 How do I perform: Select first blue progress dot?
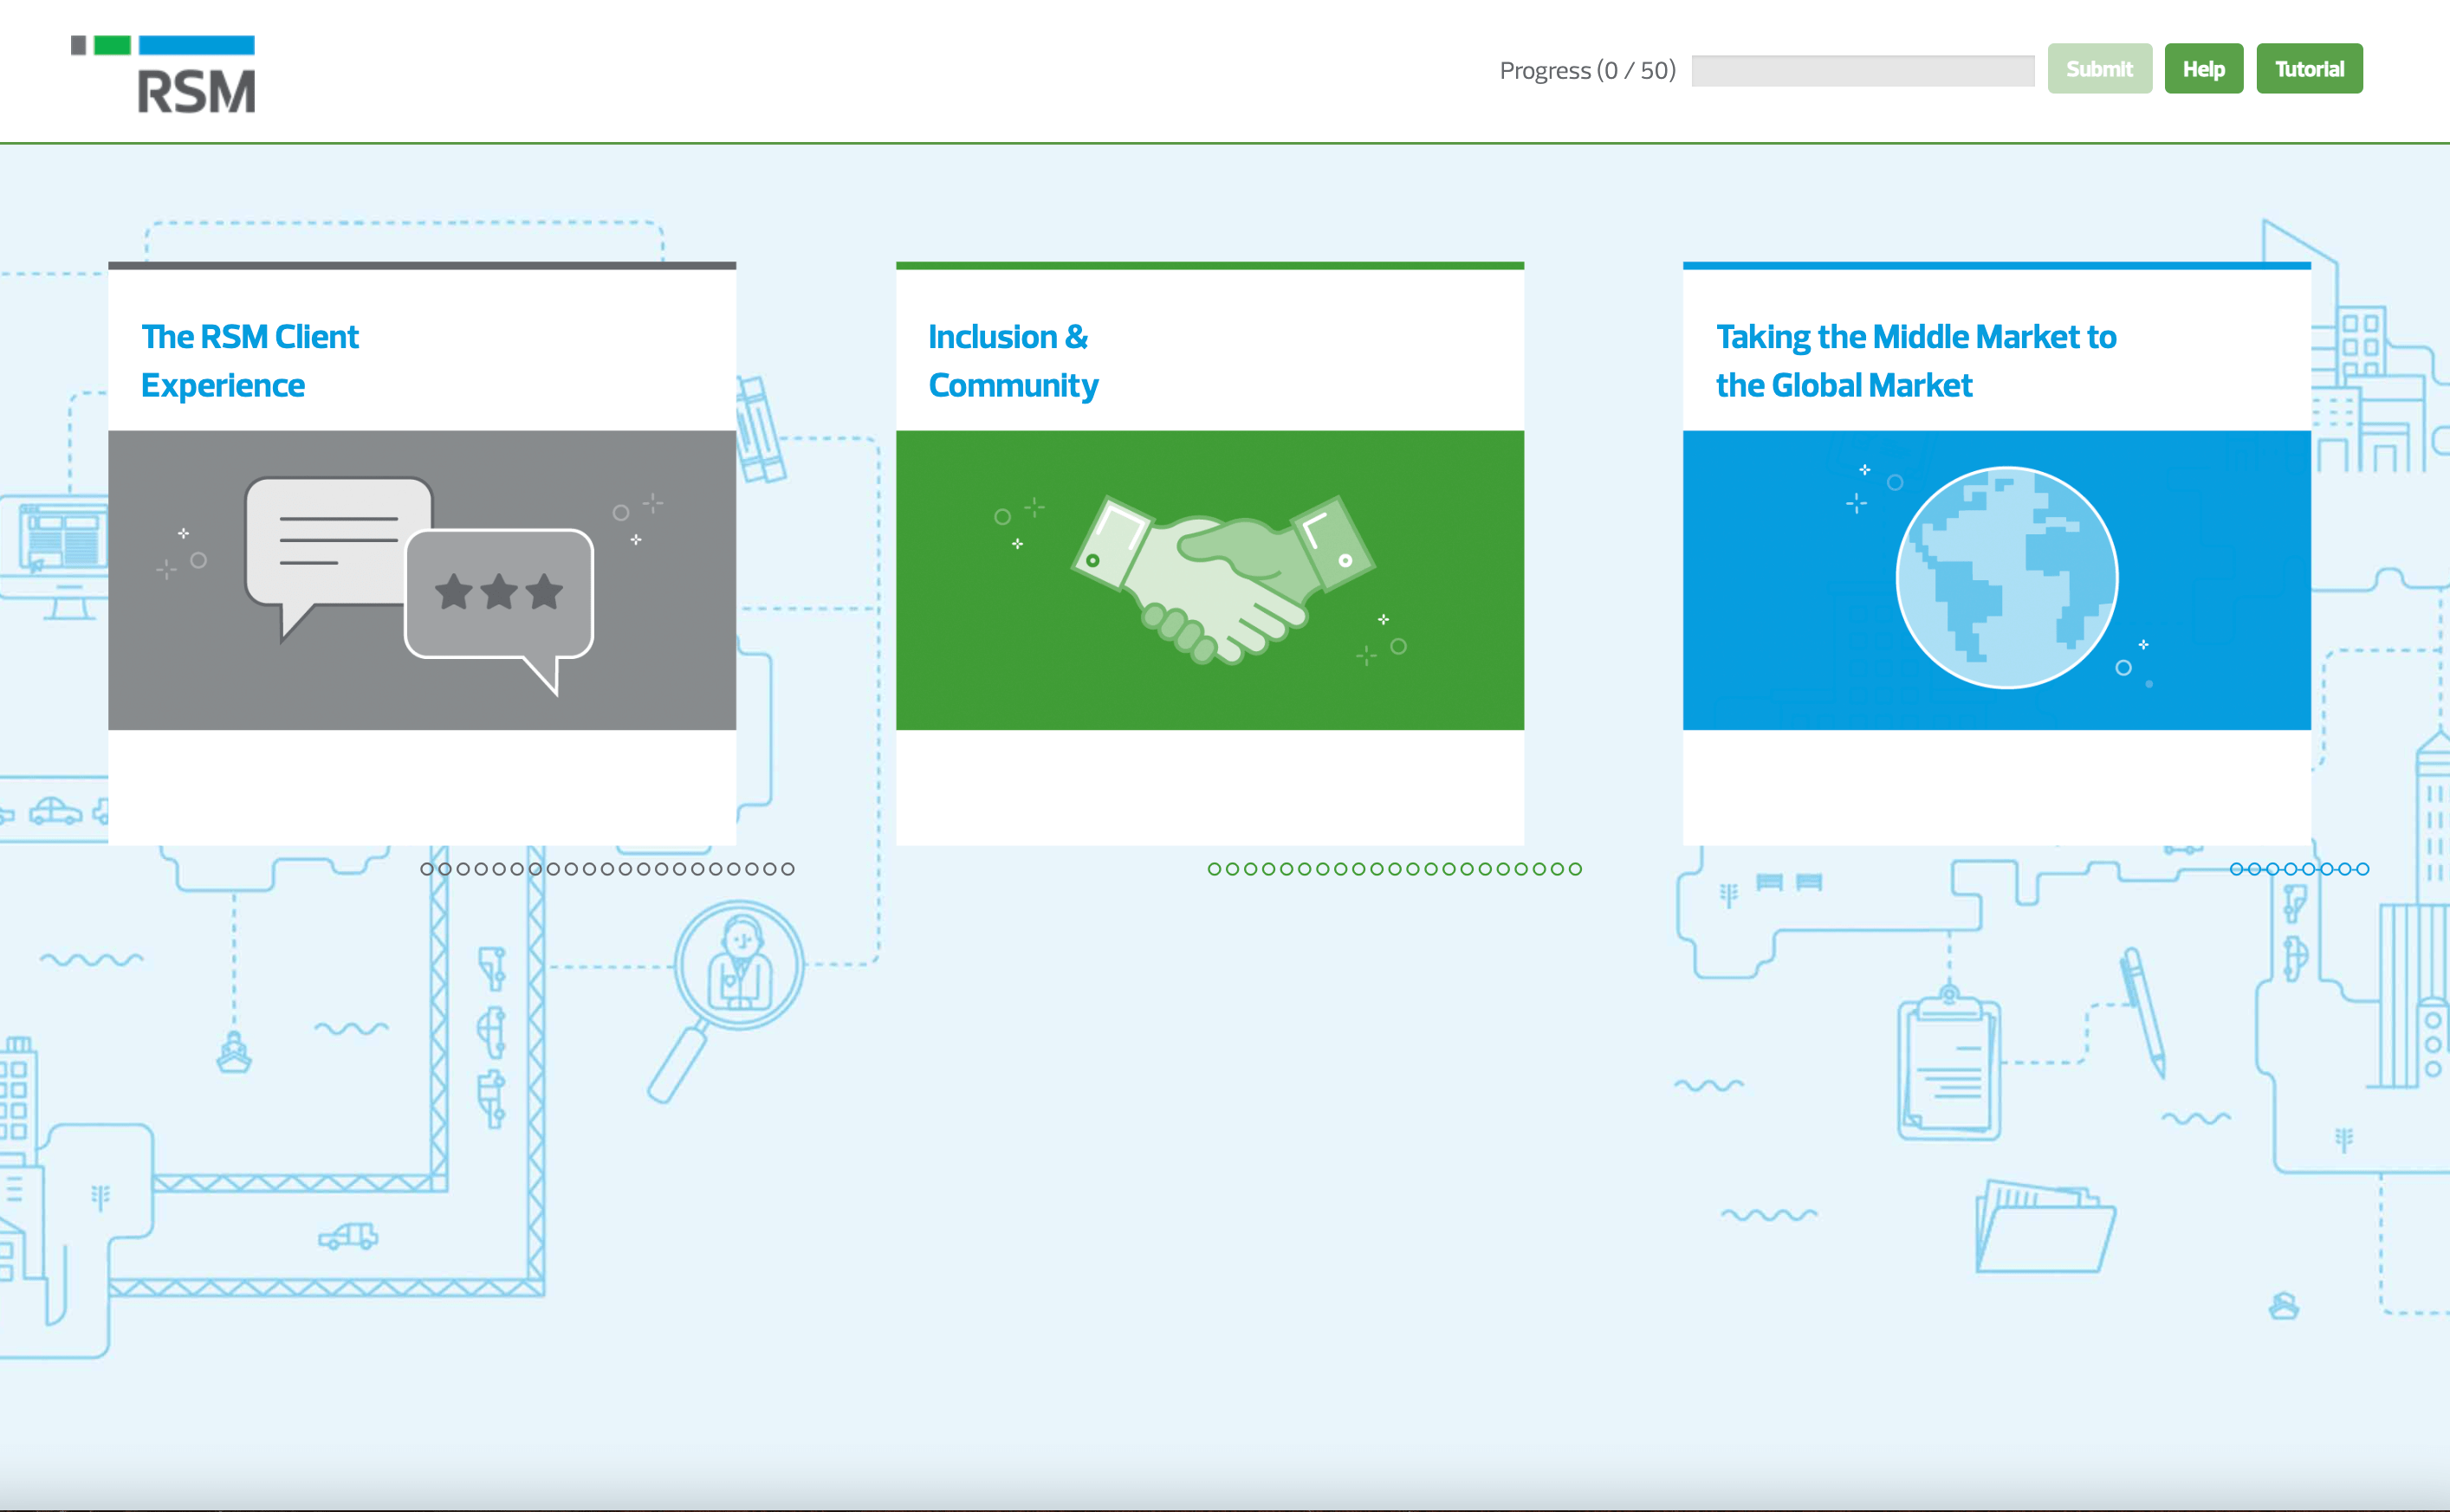(2237, 869)
